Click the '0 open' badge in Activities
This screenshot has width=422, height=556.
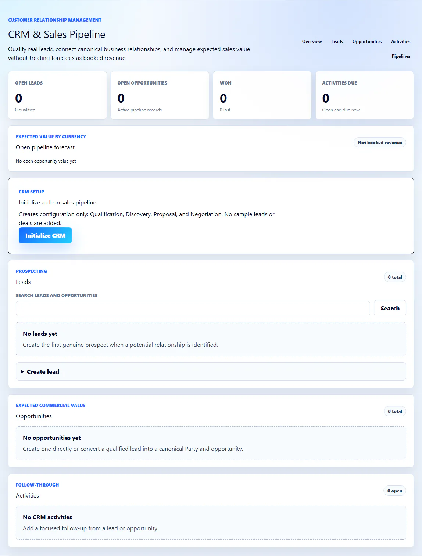click(394, 491)
